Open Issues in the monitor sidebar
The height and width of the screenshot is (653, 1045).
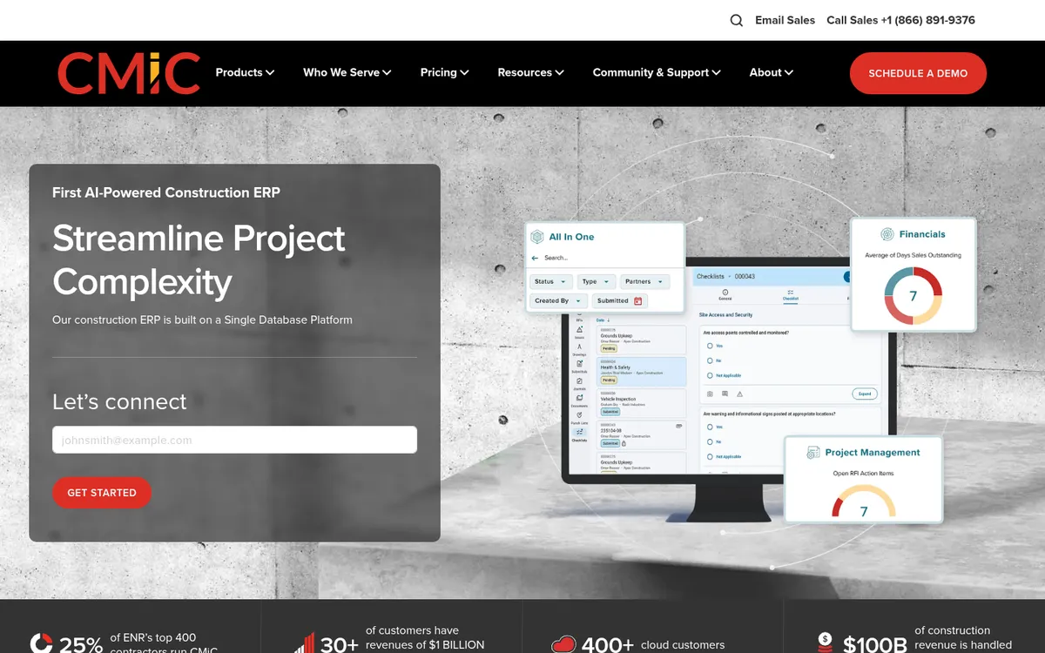coord(579,333)
